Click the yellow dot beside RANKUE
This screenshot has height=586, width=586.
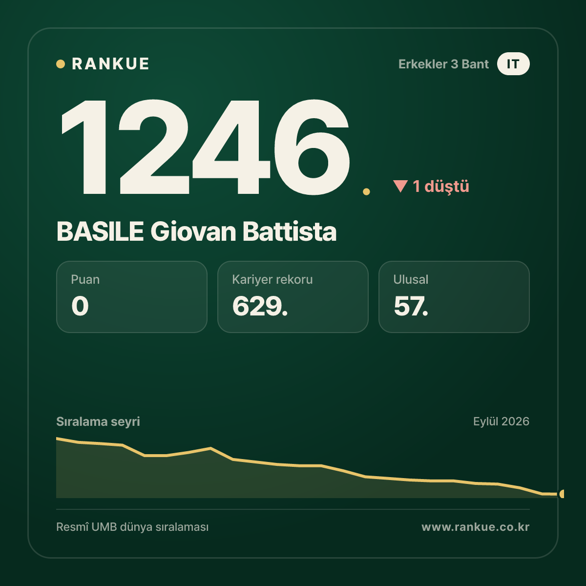[x=61, y=64]
